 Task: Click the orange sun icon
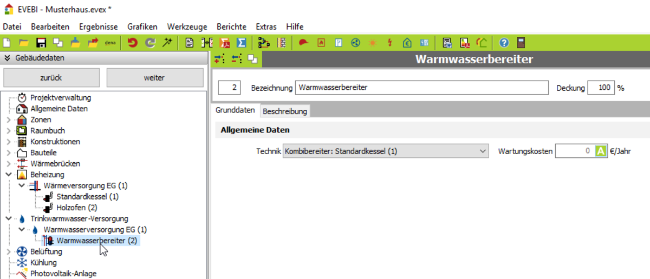point(373,43)
